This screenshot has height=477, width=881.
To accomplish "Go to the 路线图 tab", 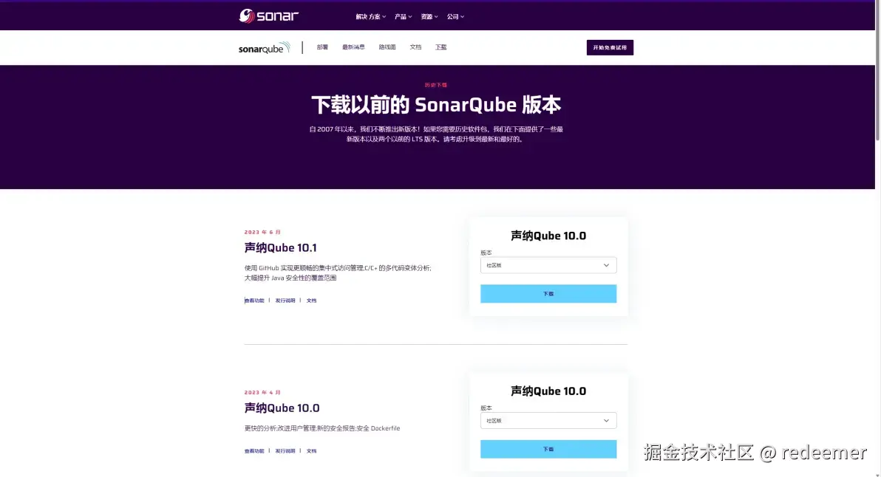I will click(387, 47).
